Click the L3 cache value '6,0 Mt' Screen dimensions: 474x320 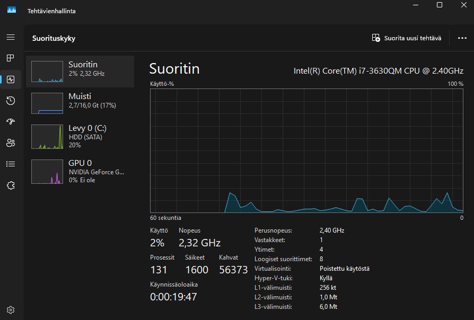(x=328, y=307)
